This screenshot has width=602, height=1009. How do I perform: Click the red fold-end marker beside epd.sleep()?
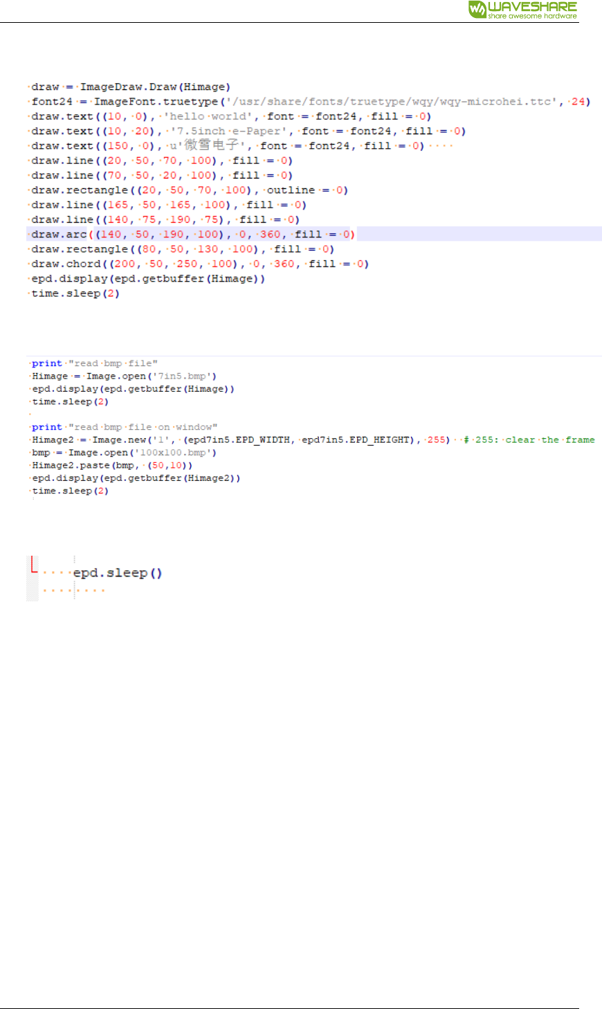[34, 564]
